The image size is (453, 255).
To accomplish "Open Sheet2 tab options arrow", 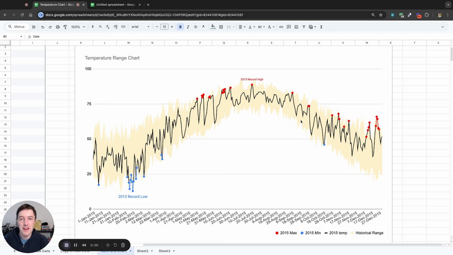I will click(x=152, y=251).
